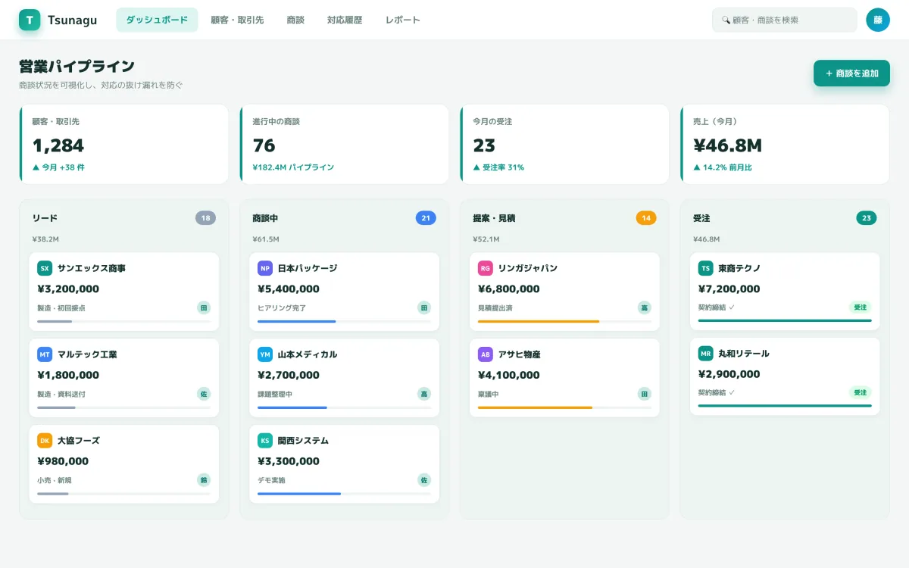The width and height of the screenshot is (909, 568).
Task: Click the status text ヒアリング完了
Action: (x=282, y=308)
